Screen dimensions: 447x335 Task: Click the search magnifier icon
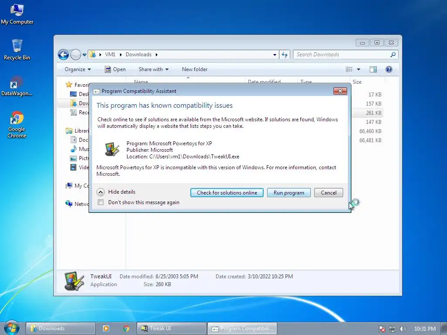[393, 55]
